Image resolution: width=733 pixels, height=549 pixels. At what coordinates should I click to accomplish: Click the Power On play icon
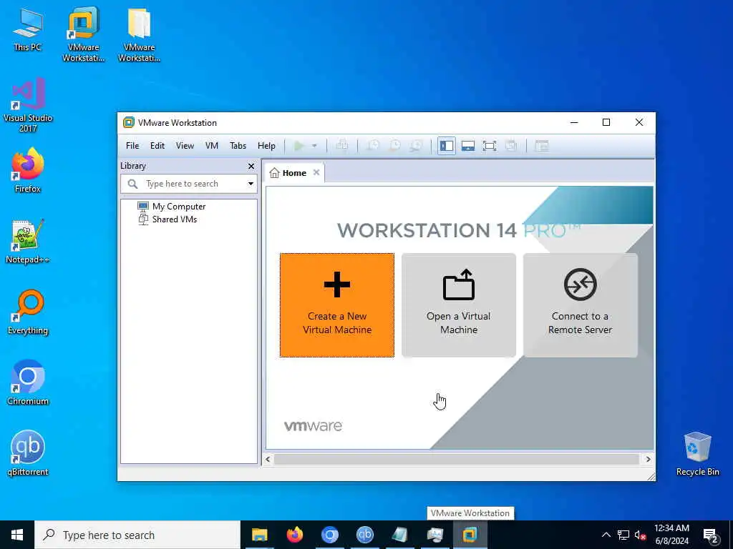click(x=298, y=146)
